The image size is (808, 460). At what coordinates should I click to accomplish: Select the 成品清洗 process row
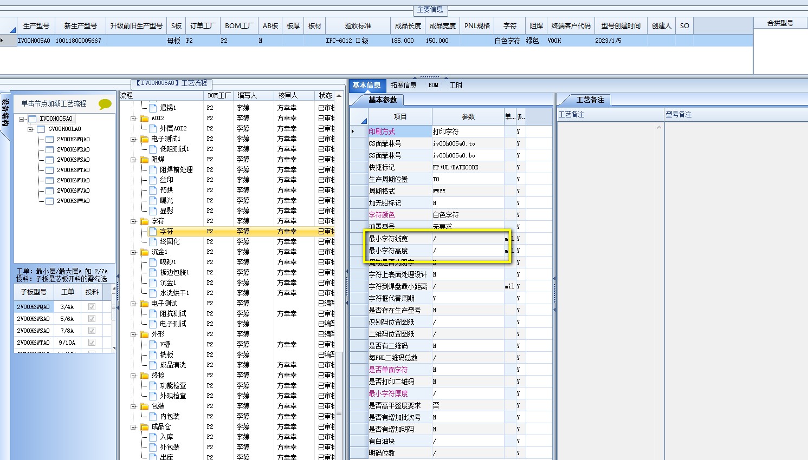[x=173, y=365]
